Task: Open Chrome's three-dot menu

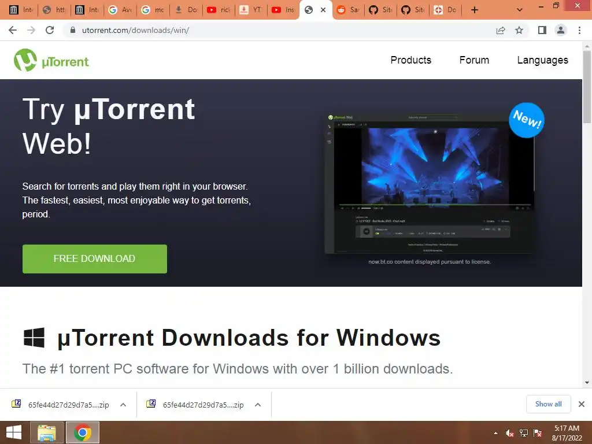Action: pyautogui.click(x=579, y=30)
